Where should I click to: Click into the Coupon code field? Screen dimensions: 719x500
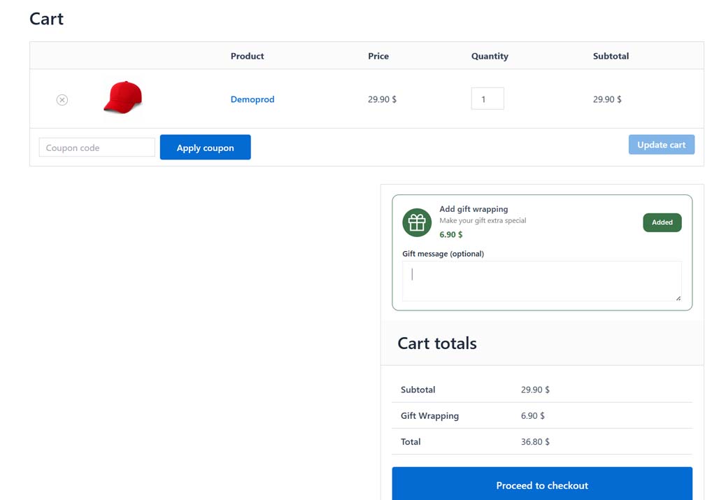click(97, 148)
